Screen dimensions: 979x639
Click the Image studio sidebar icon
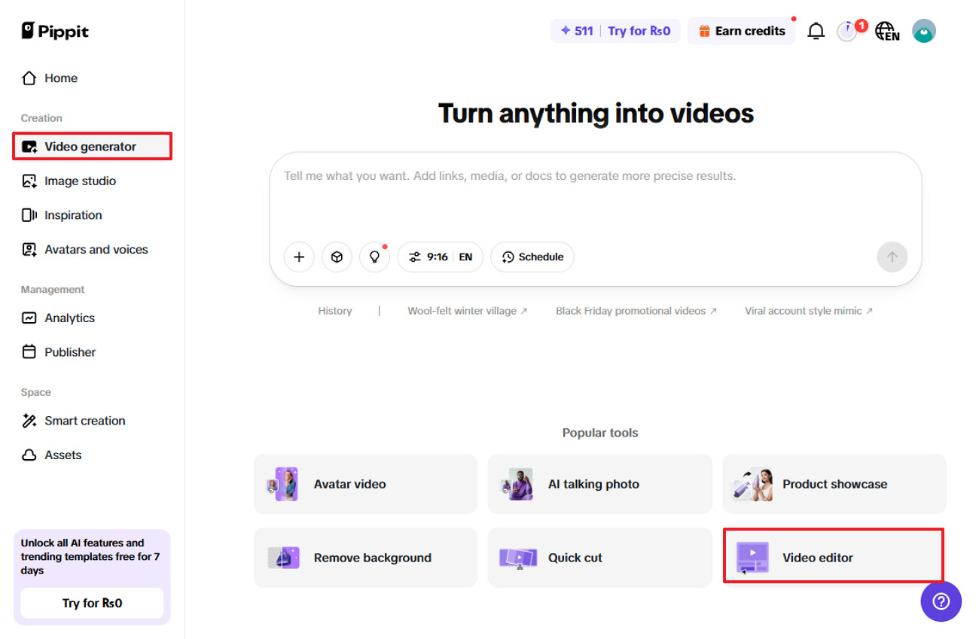[x=29, y=181]
